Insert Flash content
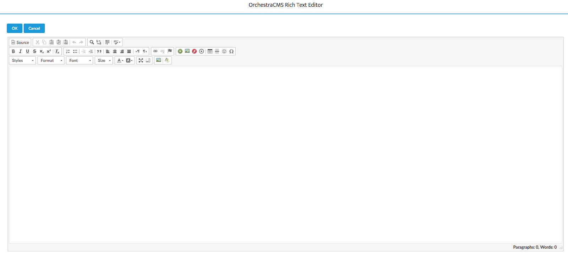This screenshot has height=259, width=568. tap(194, 51)
